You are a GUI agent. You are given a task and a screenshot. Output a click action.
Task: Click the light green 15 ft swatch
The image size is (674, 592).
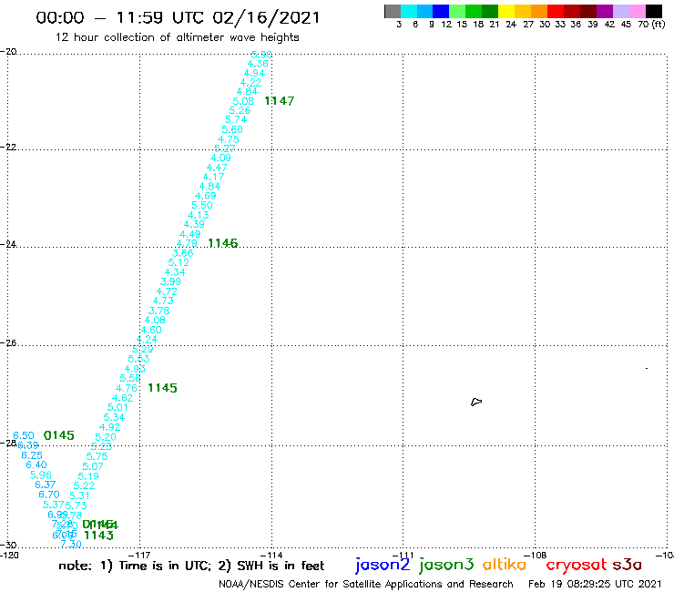point(457,11)
